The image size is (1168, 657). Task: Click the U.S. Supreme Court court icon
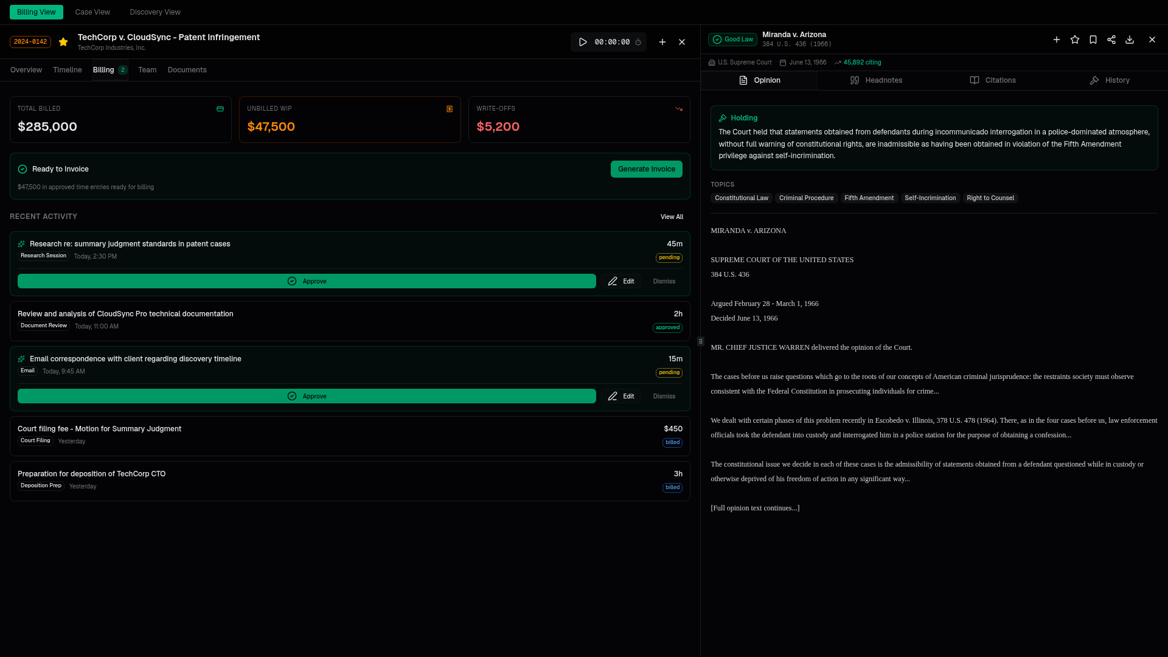click(712, 63)
